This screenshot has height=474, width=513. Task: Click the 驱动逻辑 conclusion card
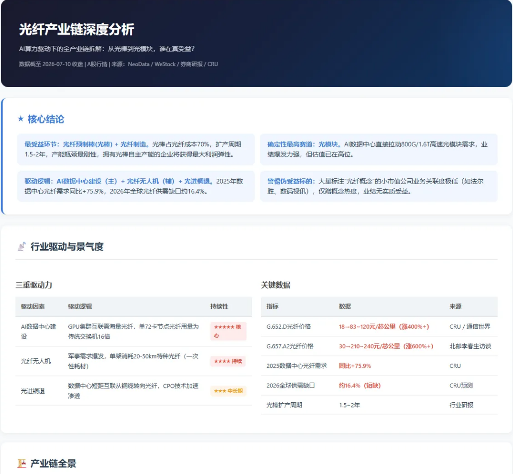pos(136,186)
